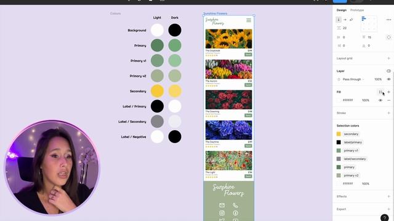The image size is (394, 221).
Task: Add an effect
Action: 388,196
